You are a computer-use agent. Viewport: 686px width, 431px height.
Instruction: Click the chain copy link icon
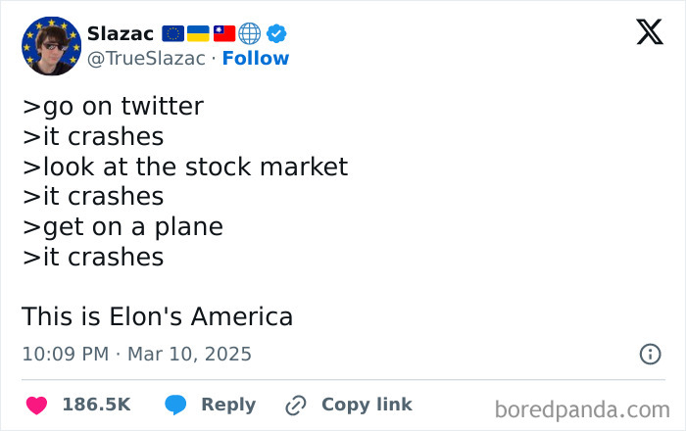295,405
